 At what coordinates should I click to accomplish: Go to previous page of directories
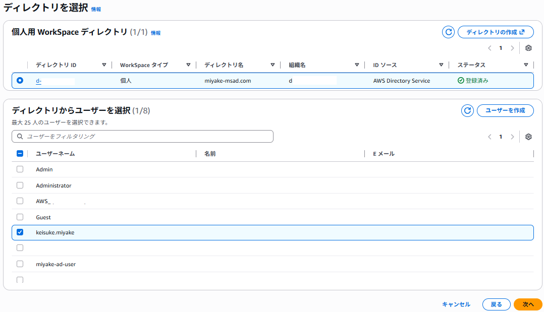point(489,48)
